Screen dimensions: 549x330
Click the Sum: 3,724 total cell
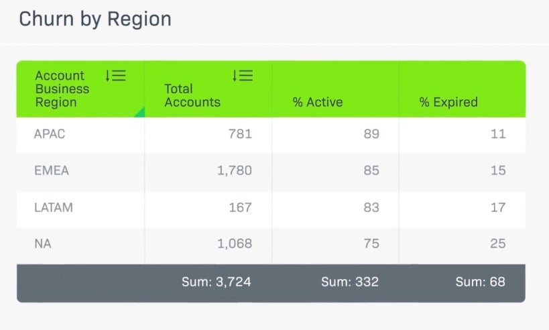217,282
